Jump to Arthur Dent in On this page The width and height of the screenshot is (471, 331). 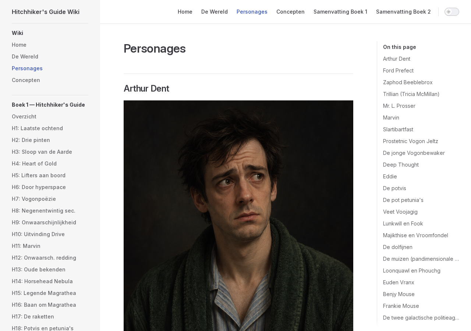[x=397, y=59]
